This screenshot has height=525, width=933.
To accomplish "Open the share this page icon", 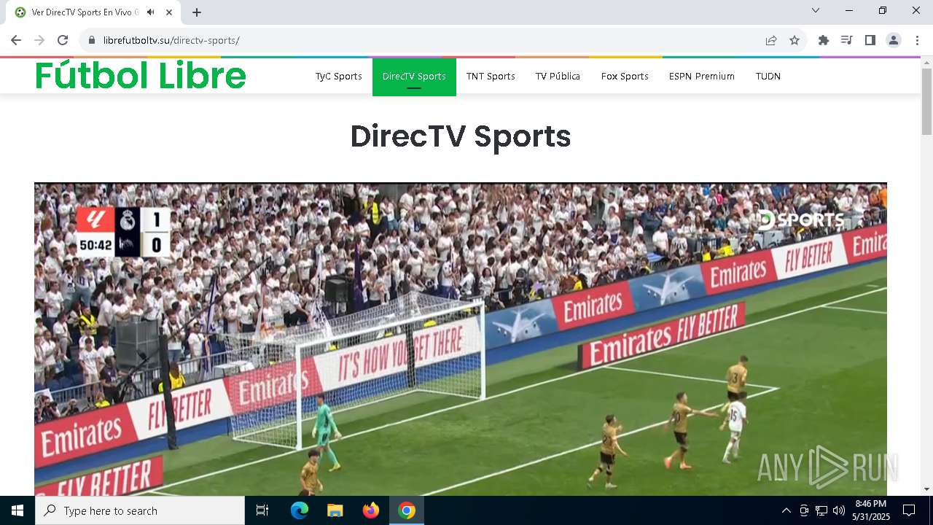I will pos(771,40).
